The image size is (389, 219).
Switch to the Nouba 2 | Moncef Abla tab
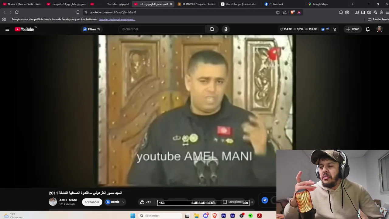[22, 4]
